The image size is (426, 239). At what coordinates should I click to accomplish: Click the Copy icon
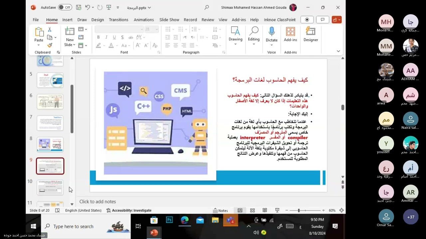(x=50, y=37)
